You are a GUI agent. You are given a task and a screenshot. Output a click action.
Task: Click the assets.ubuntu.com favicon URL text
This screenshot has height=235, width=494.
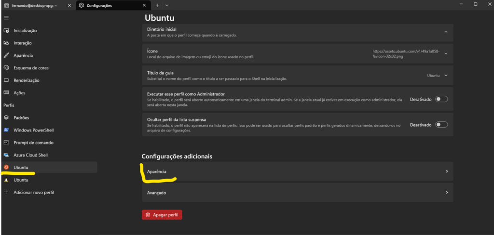[x=406, y=53]
